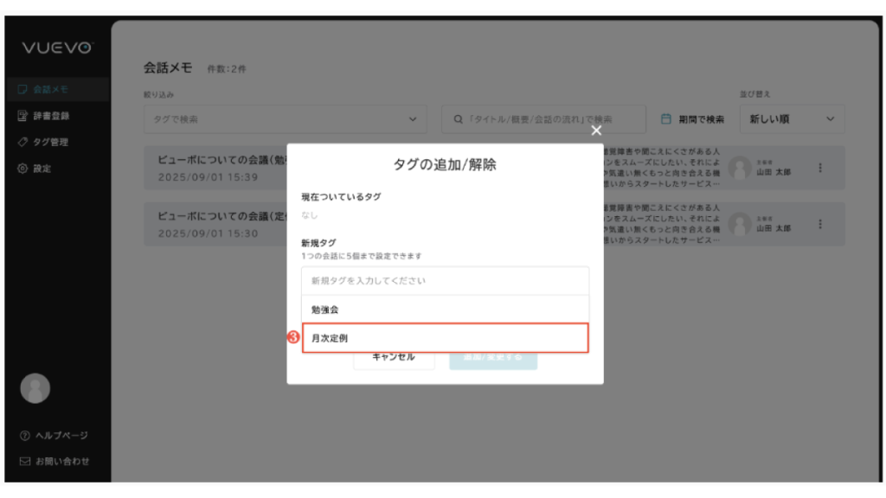Click the VUEVO logo
This screenshot has height=498, width=886.
click(x=56, y=49)
